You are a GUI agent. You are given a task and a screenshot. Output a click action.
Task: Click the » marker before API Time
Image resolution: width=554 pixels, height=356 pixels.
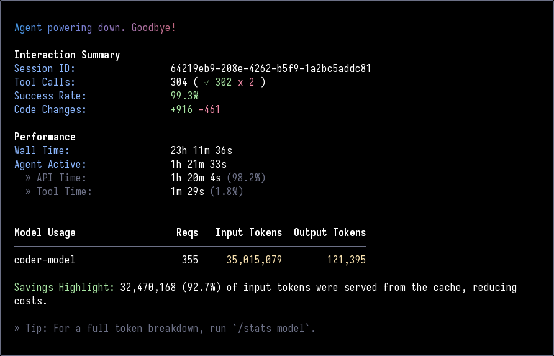pyautogui.click(x=28, y=178)
